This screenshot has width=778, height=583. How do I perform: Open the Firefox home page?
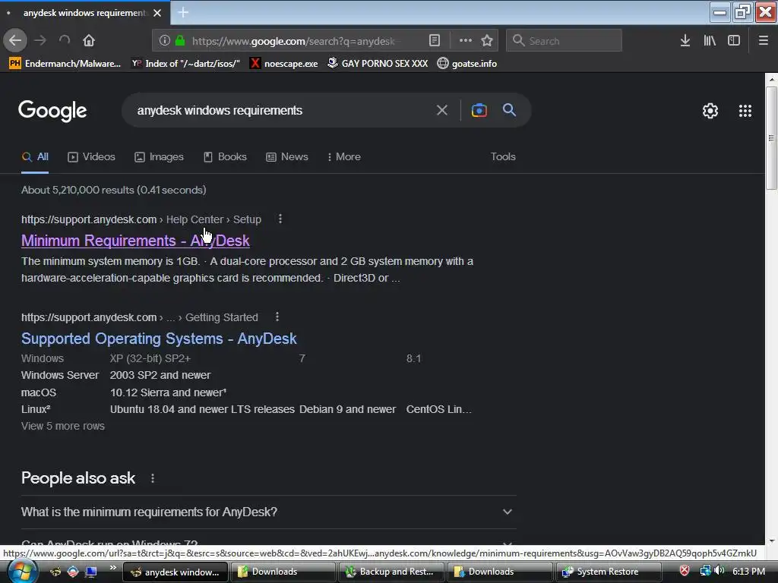[x=89, y=40]
